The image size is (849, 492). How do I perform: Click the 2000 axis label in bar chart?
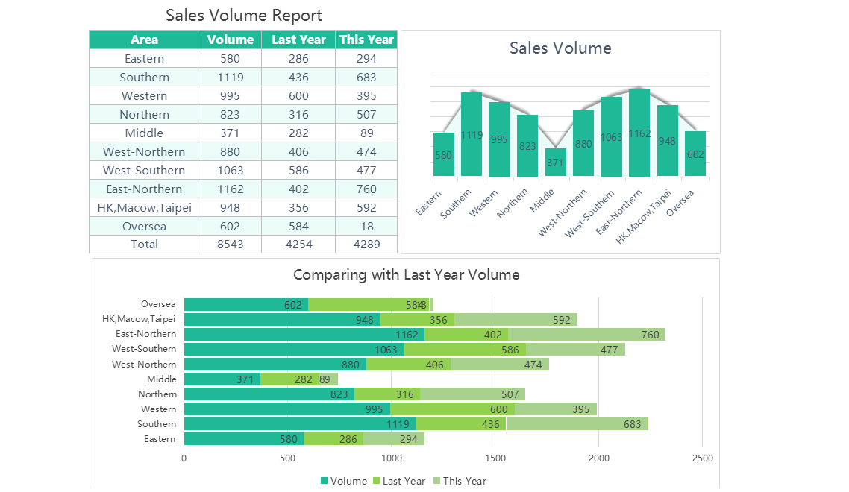click(x=599, y=458)
